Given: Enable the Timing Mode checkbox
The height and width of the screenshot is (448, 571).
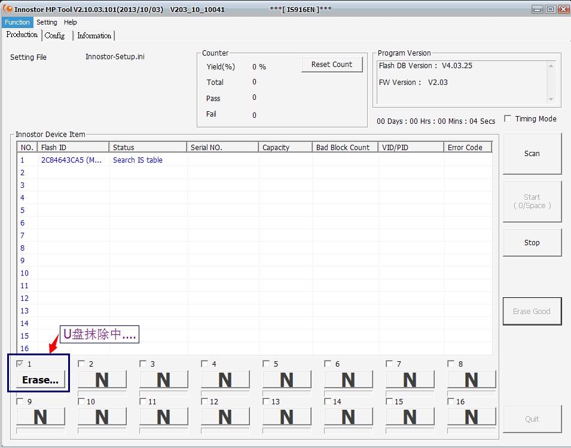Looking at the screenshot, I should 508,118.
